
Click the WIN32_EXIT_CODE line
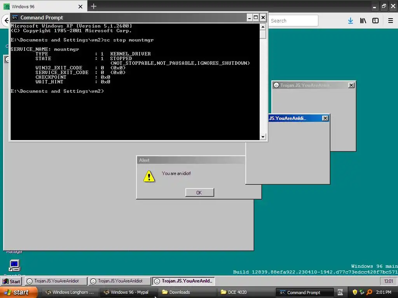pos(80,68)
